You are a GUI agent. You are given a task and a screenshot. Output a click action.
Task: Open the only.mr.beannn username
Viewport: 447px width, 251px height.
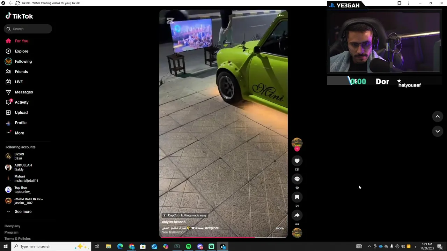coord(174,222)
